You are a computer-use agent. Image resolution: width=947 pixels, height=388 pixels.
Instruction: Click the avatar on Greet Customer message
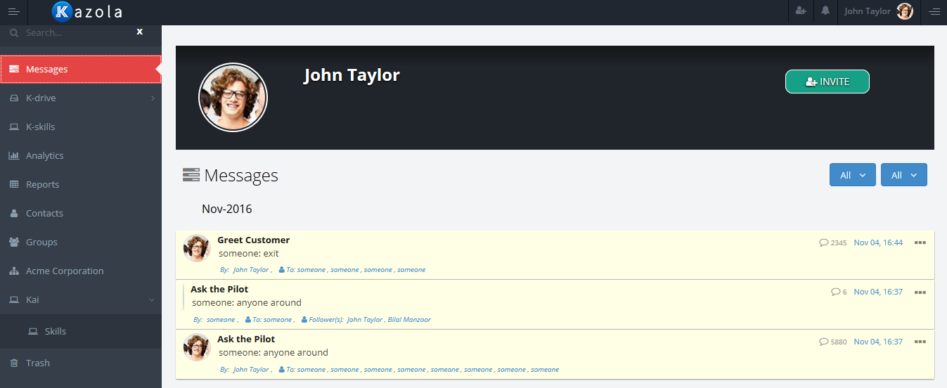197,248
